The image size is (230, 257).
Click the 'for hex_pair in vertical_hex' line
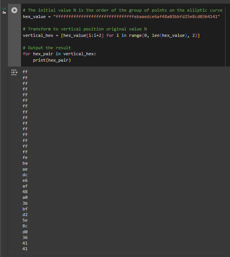click(59, 54)
